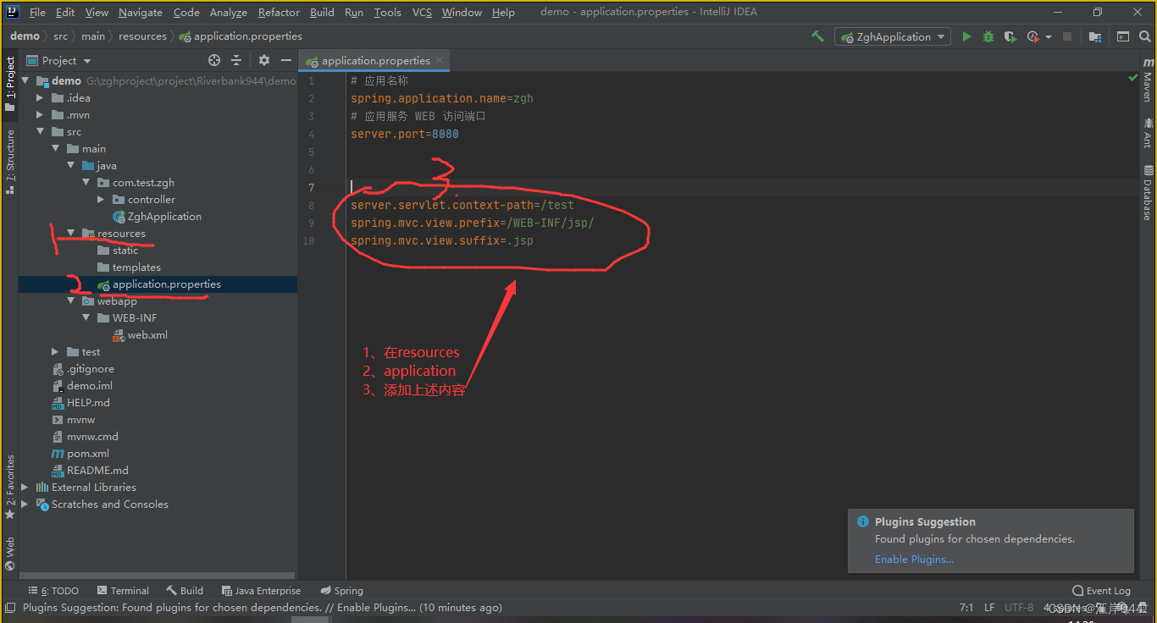Click the line ending LF indicator
Screen dimensions: 1157x623
tap(988, 607)
